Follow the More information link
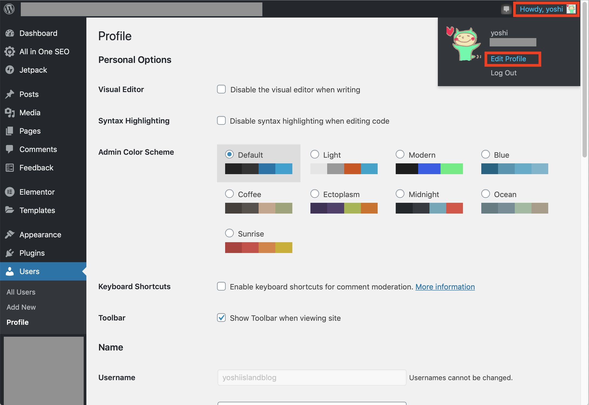The height and width of the screenshot is (405, 589). pyautogui.click(x=445, y=287)
